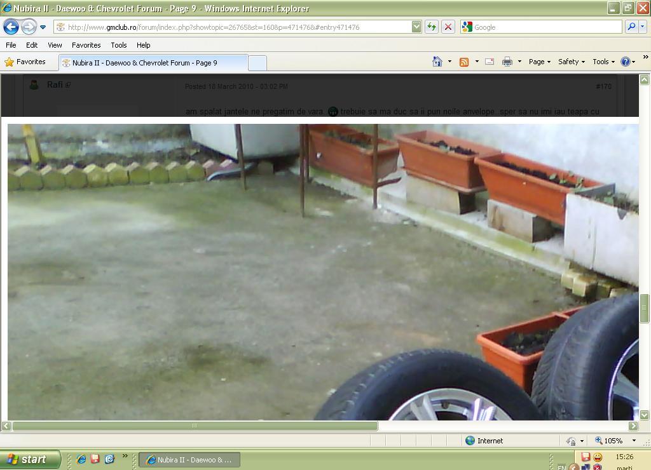Expand the zoom level dropdown arrow
651x470 pixels.
pyautogui.click(x=634, y=441)
